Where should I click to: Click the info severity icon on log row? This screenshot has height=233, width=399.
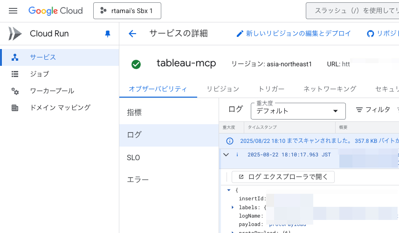click(x=237, y=155)
